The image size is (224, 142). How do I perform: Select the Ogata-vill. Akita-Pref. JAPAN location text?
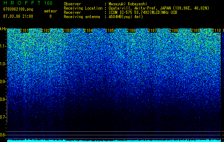click(159, 8)
